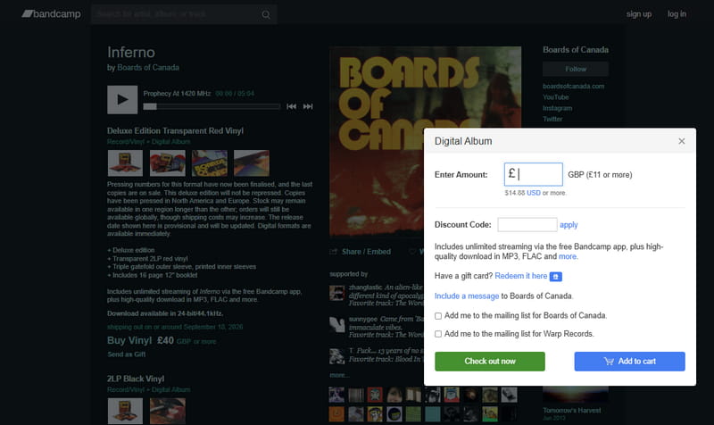714x425 pixels.
Task: Click the 2LP Black Vinyl heading
Action: (x=136, y=379)
